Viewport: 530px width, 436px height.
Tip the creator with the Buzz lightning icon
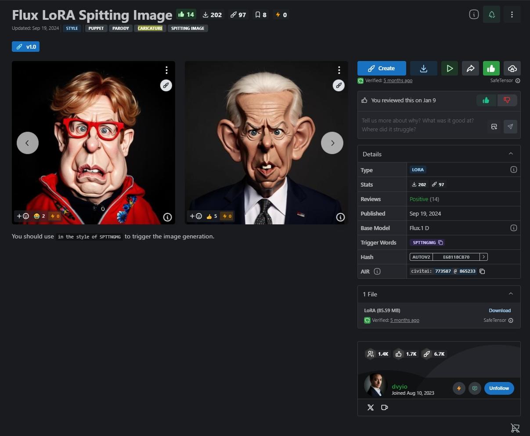[x=459, y=388]
